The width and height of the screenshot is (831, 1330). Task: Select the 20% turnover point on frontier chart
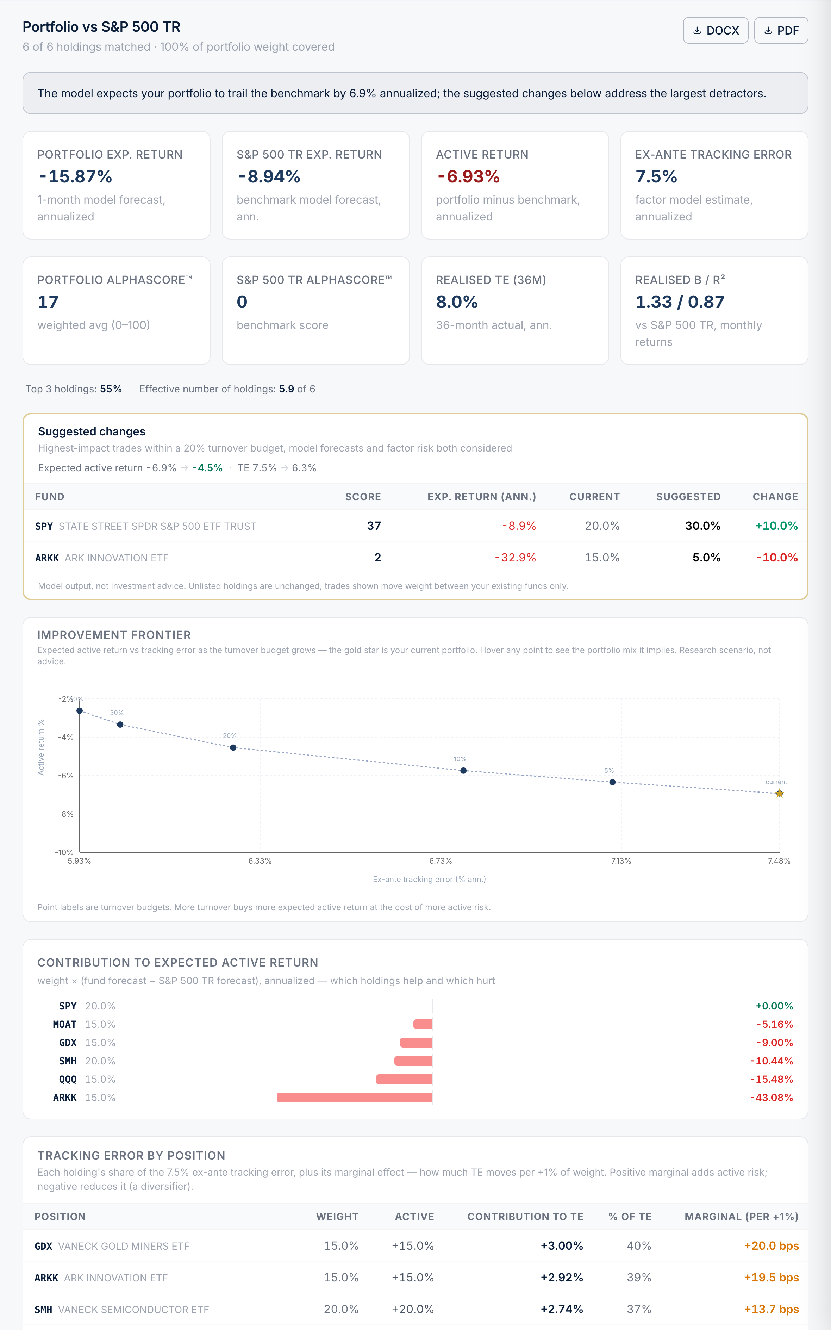tap(233, 747)
